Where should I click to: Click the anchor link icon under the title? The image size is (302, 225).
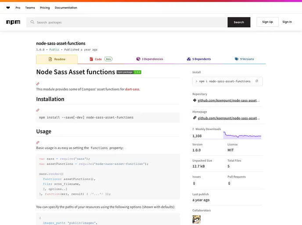click(x=38, y=84)
